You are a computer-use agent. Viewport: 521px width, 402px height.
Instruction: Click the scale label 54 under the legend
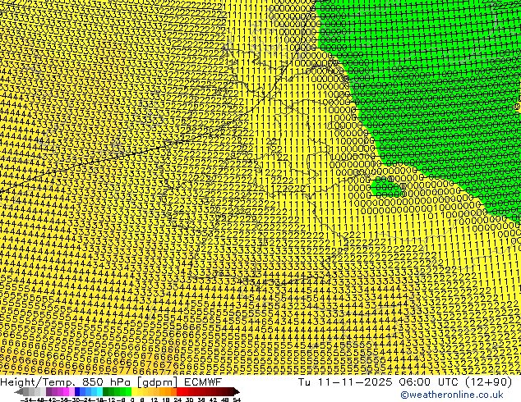click(x=237, y=400)
